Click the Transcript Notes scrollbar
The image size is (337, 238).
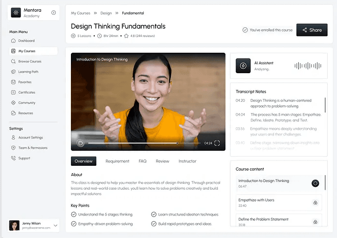325,105
